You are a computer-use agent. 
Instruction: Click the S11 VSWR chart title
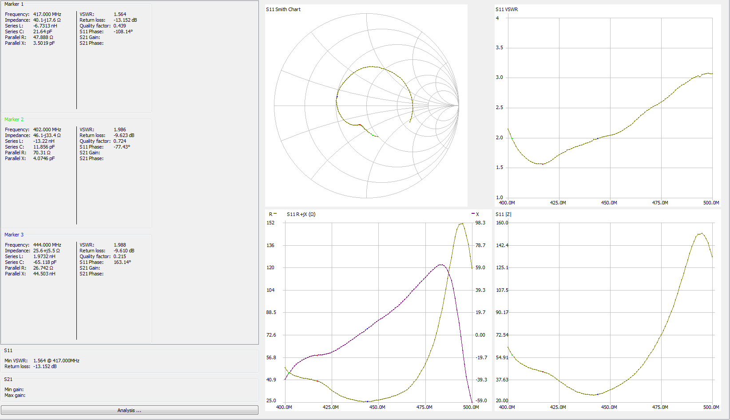[x=507, y=9]
